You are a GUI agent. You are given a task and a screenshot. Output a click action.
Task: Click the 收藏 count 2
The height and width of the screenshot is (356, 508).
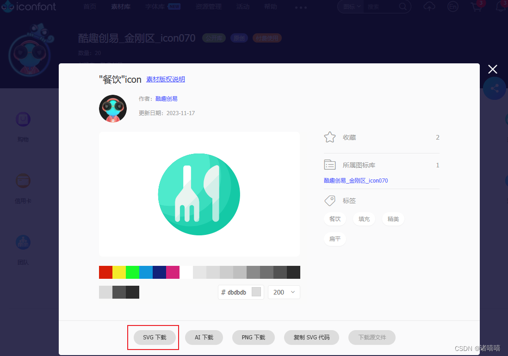click(x=437, y=138)
